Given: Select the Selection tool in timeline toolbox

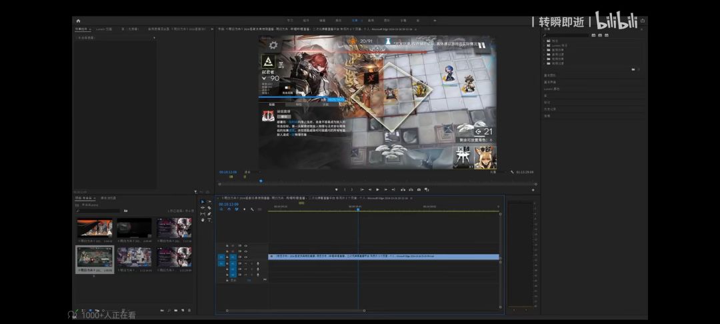Looking at the screenshot, I should [x=203, y=201].
